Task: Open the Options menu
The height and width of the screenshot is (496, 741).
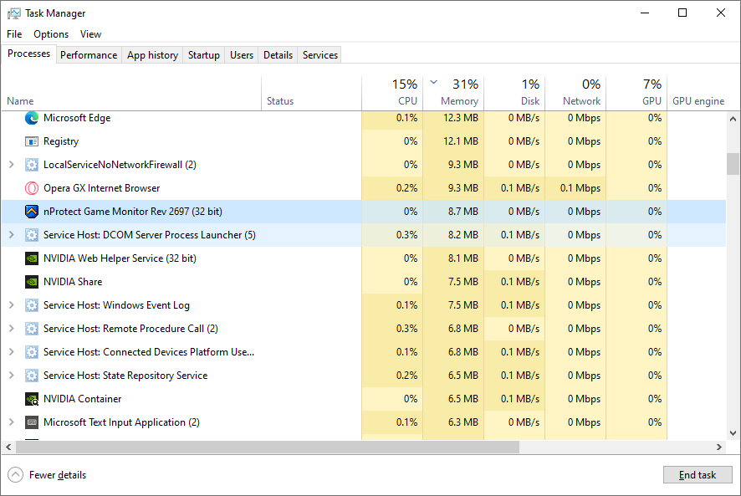Action: click(51, 34)
